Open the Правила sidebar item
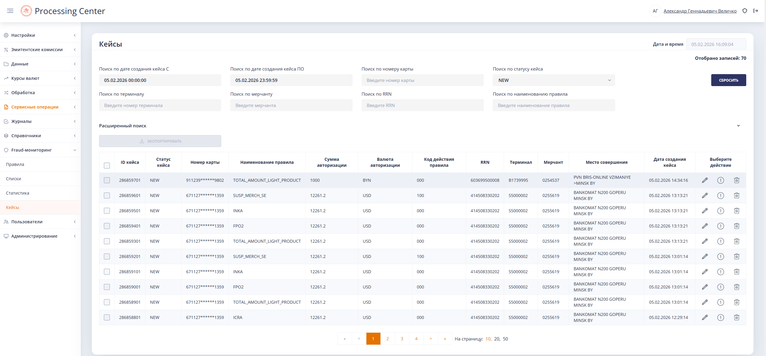 pos(15,164)
